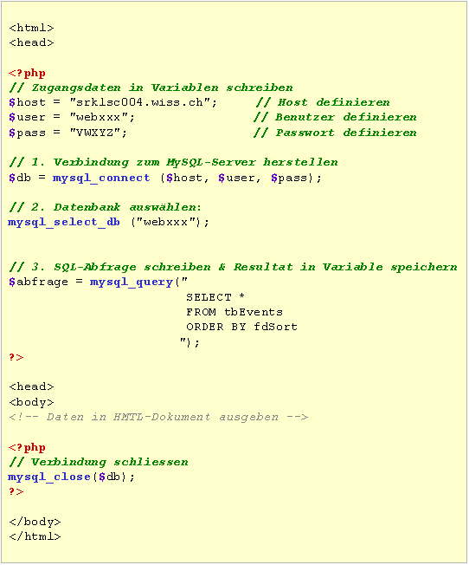Click the $abfrage variable name
This screenshot has height=565, width=469.
(39, 282)
